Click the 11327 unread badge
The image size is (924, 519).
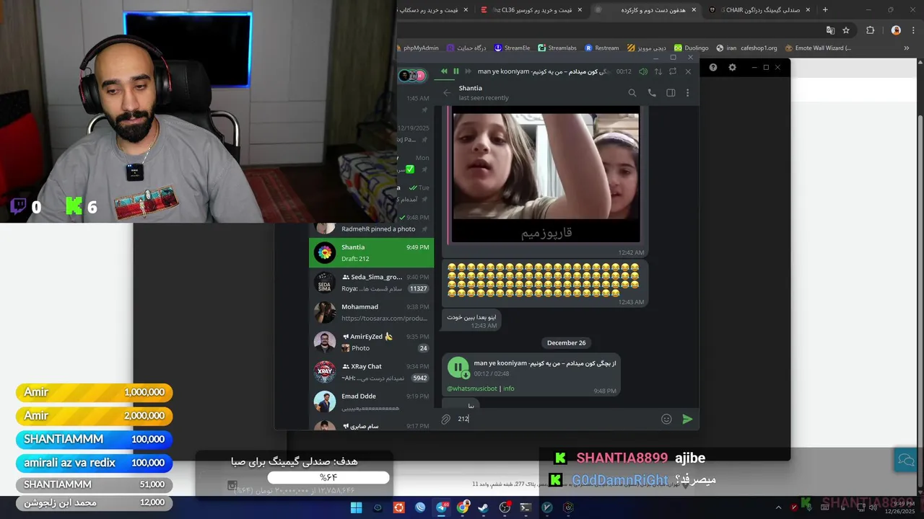tap(418, 288)
